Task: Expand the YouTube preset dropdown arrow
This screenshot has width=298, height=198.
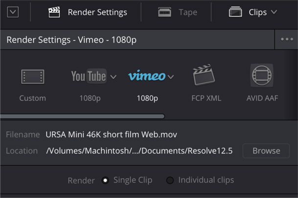Action: pos(114,77)
